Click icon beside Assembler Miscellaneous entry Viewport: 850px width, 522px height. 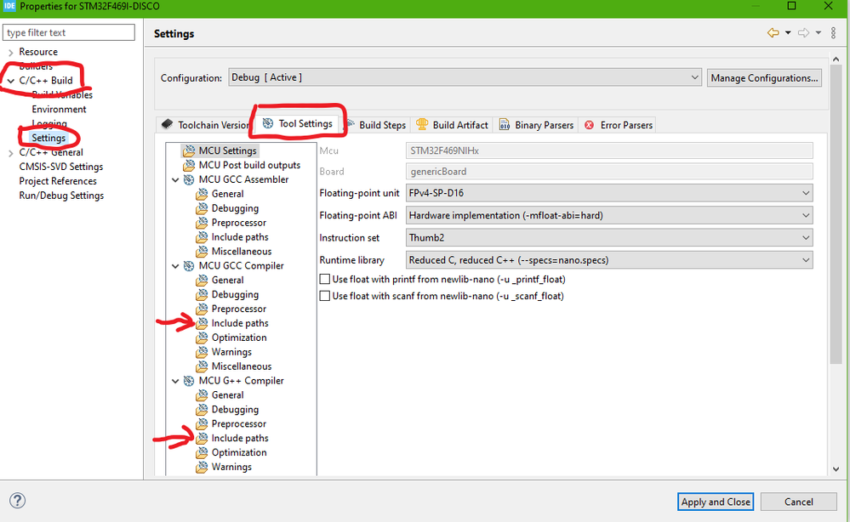click(202, 252)
